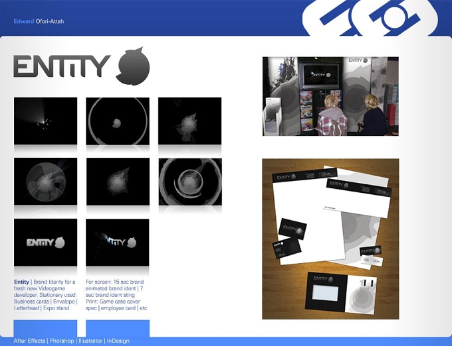
Task: Click the 'spec | employee card | etc' text line
Action: click(x=116, y=308)
